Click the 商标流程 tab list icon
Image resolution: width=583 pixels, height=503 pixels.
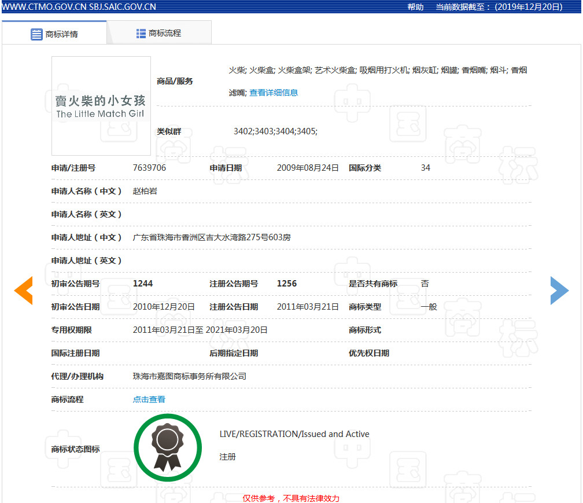point(141,34)
